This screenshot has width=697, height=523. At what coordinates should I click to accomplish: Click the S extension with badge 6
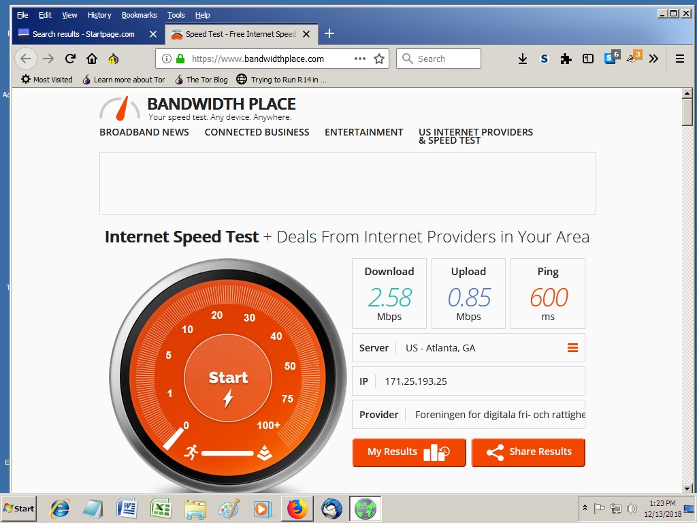tap(612, 57)
